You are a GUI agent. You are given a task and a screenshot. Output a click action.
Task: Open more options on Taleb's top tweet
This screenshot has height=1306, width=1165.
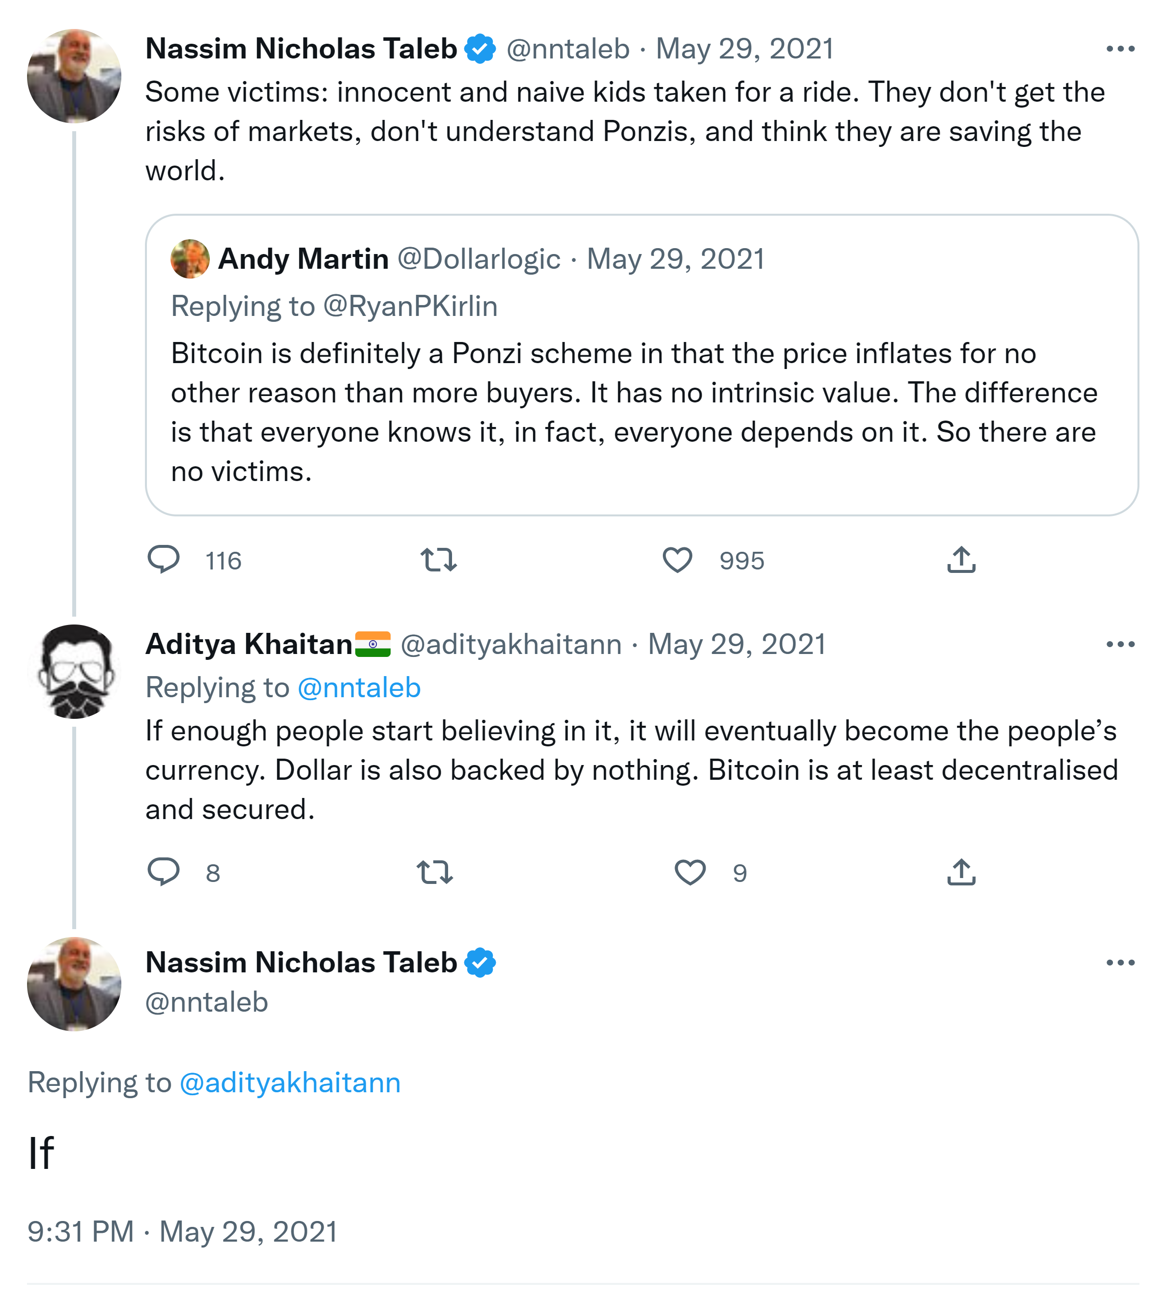pyautogui.click(x=1120, y=49)
